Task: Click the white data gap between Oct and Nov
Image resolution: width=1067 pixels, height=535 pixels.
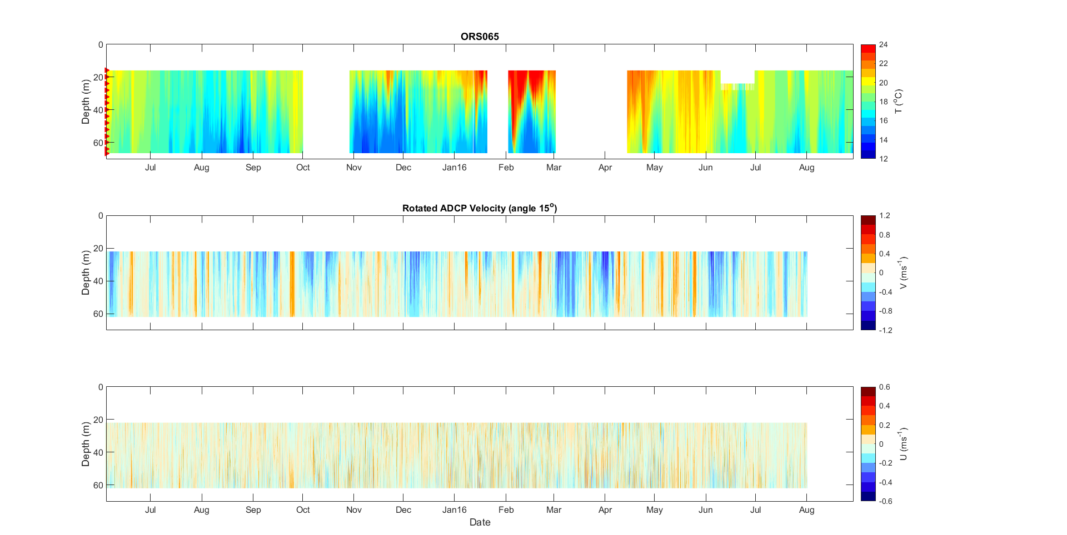Action: click(326, 111)
